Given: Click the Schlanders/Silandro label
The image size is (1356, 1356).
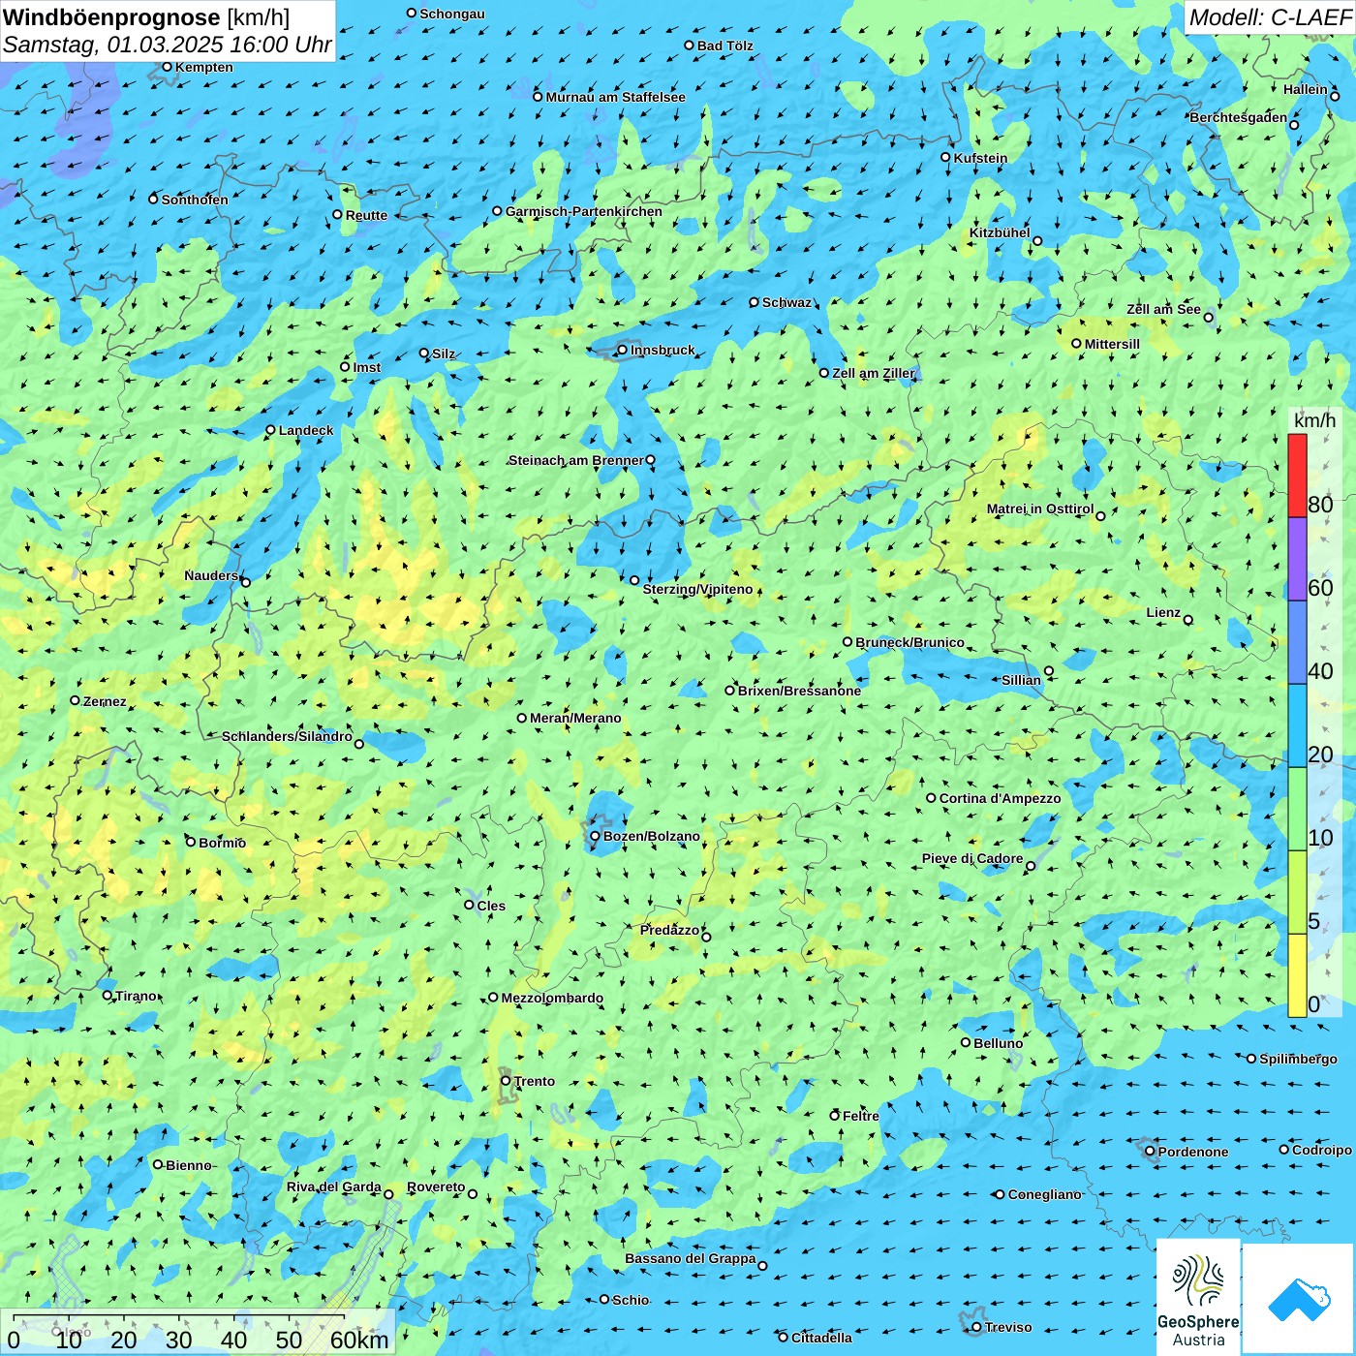Looking at the screenshot, I should 288,736.
